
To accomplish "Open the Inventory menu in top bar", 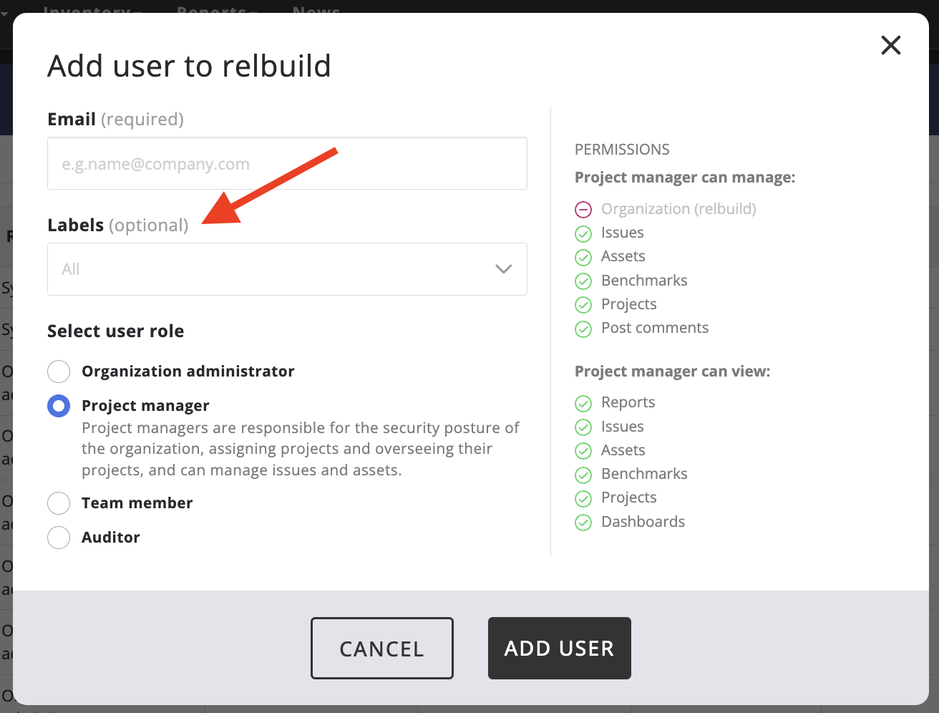I will (x=89, y=9).
